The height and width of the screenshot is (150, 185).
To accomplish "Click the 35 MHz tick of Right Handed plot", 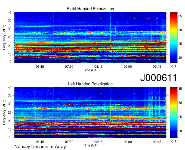I will point(10,20).
